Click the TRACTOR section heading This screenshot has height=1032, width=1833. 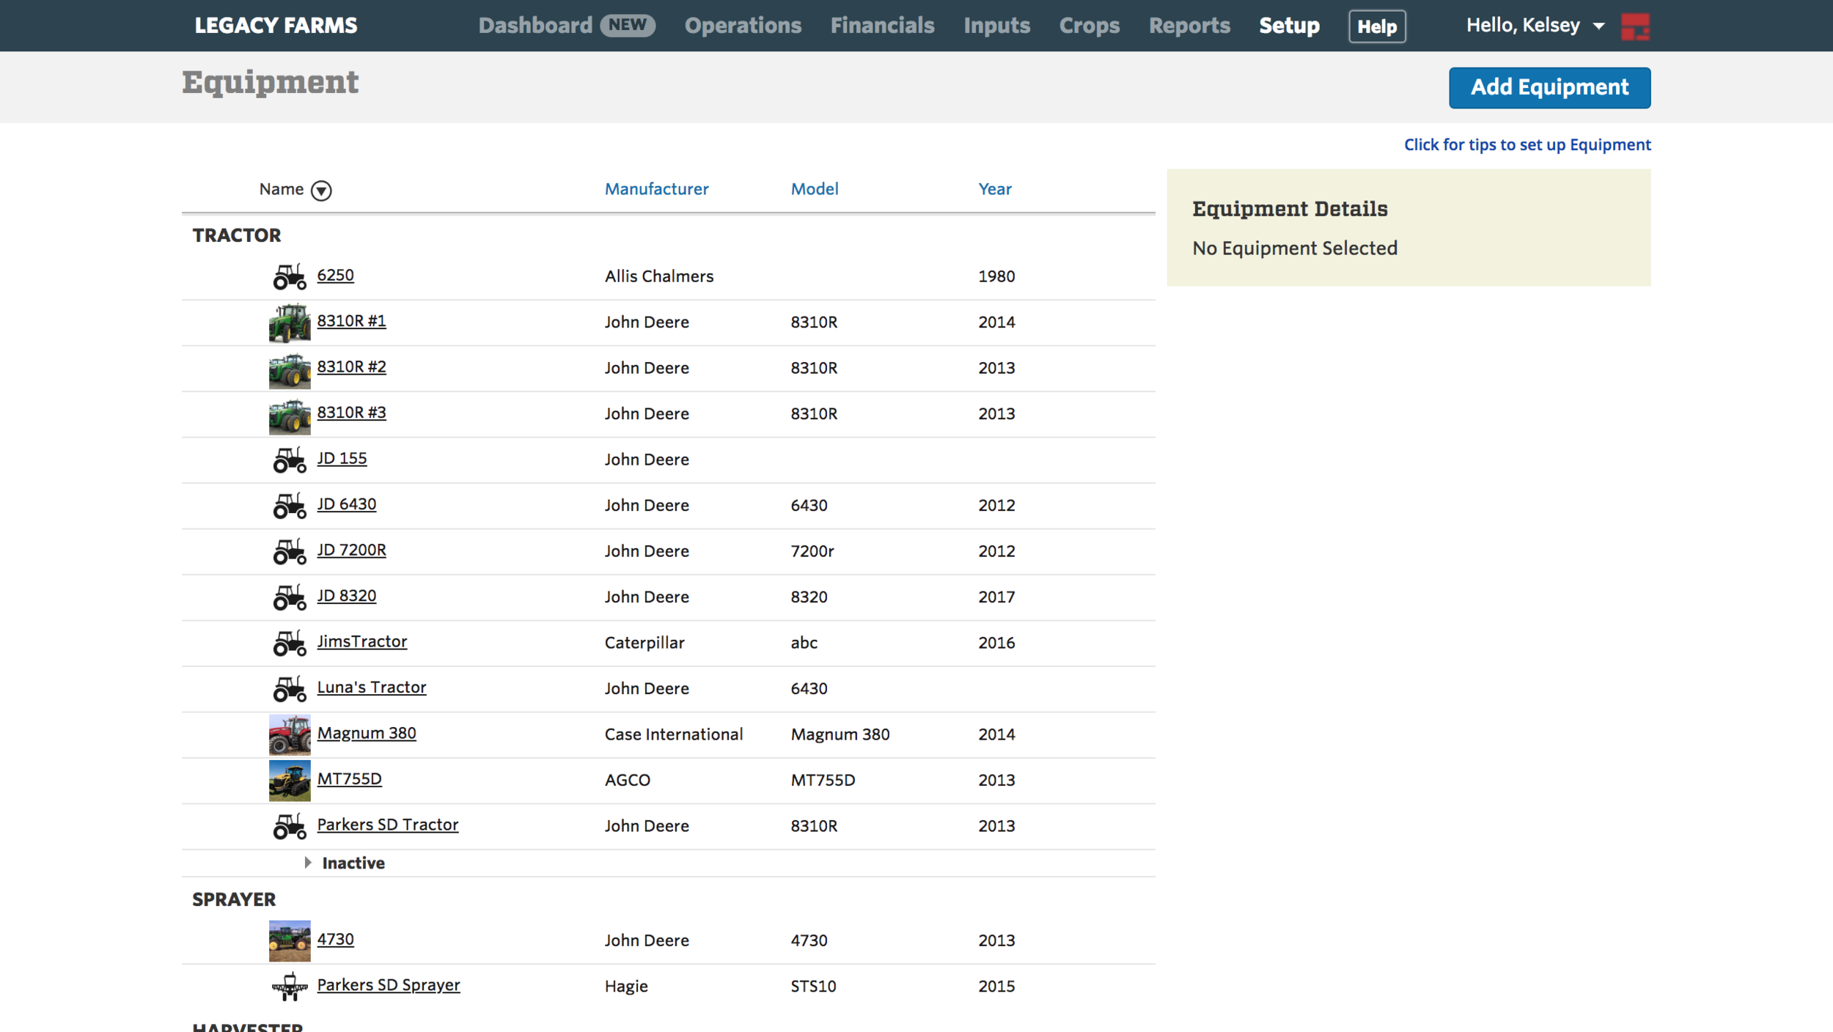click(x=236, y=236)
